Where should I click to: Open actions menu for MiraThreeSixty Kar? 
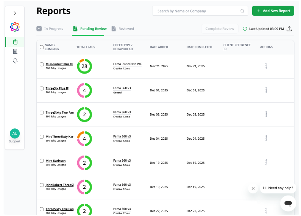point(266,138)
